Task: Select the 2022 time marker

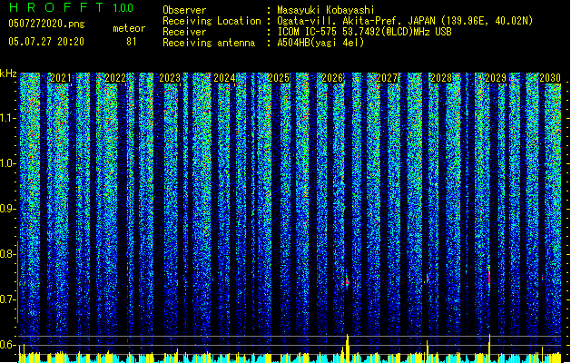Action: [x=115, y=78]
